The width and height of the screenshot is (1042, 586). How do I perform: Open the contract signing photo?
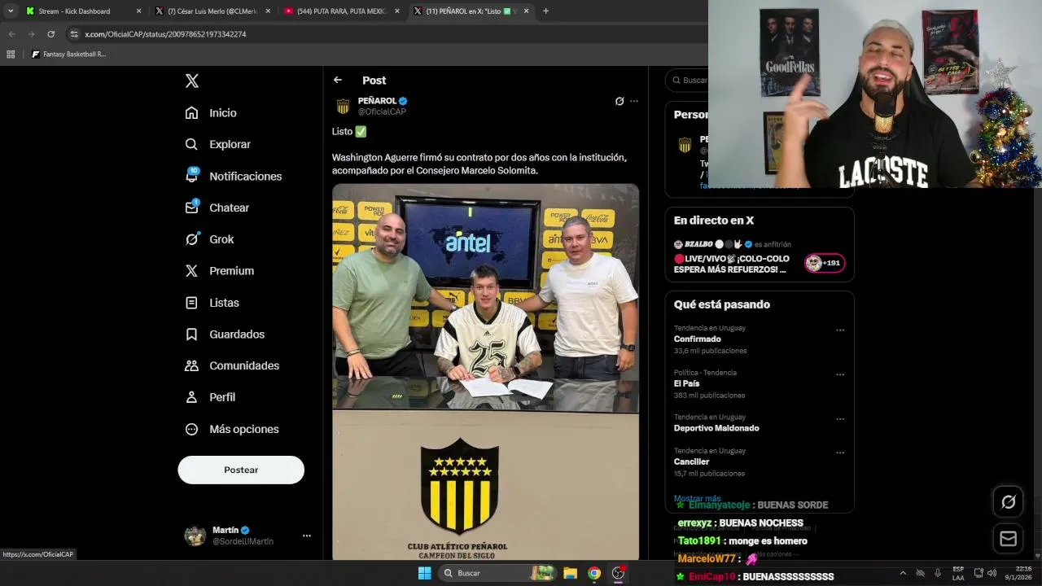(485, 298)
